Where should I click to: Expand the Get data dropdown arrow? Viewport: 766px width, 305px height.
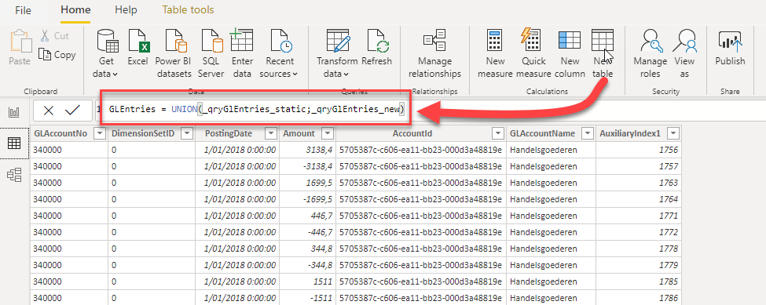(x=115, y=74)
